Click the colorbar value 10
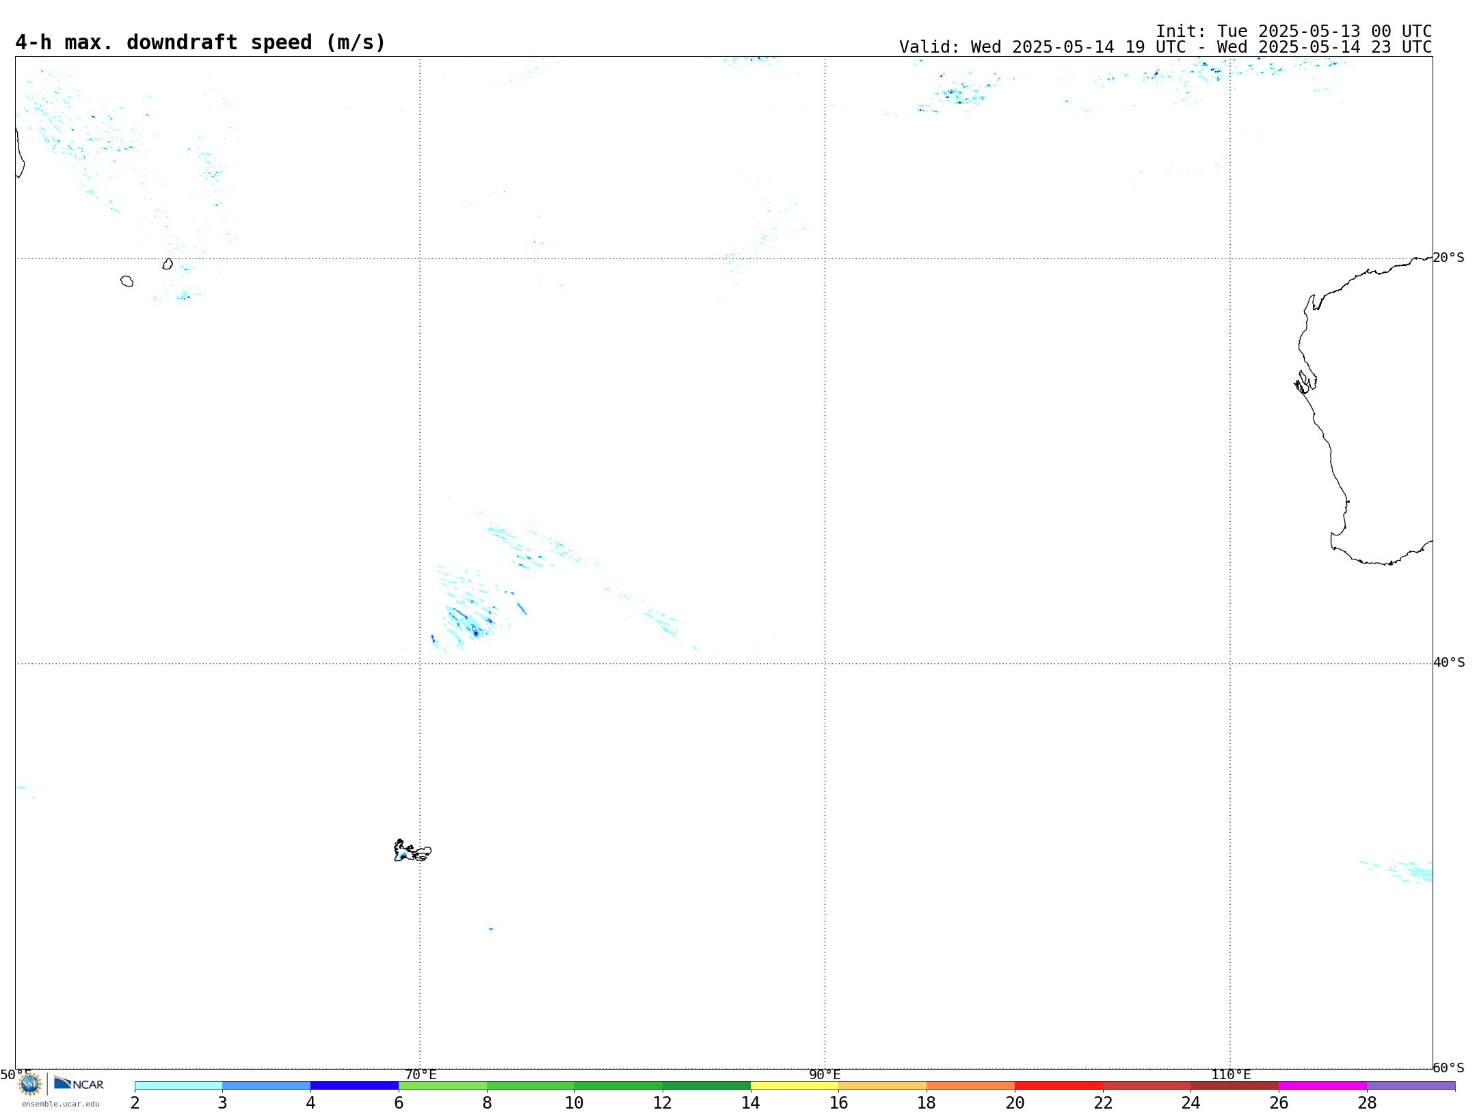This screenshot has height=1112, width=1477. coord(574,1103)
